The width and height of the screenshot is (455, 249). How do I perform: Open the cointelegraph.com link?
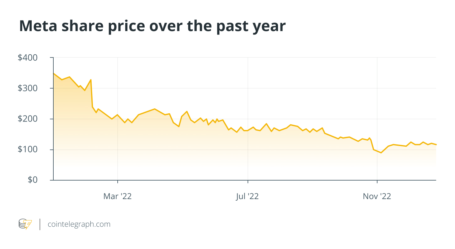tap(79, 224)
